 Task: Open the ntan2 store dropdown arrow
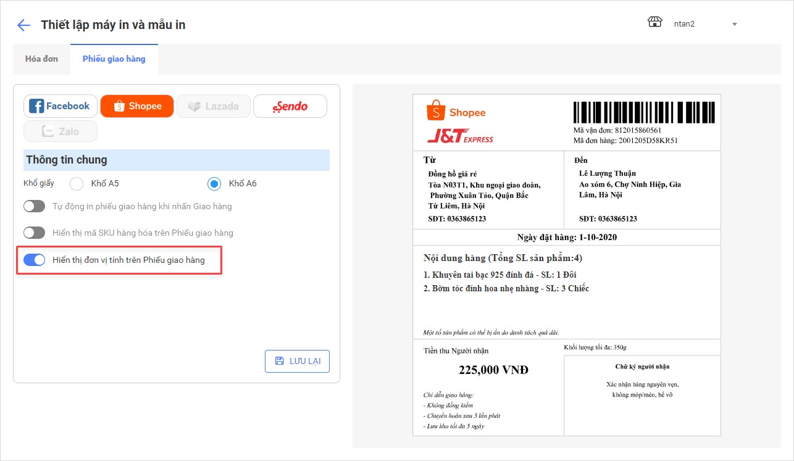pos(735,25)
